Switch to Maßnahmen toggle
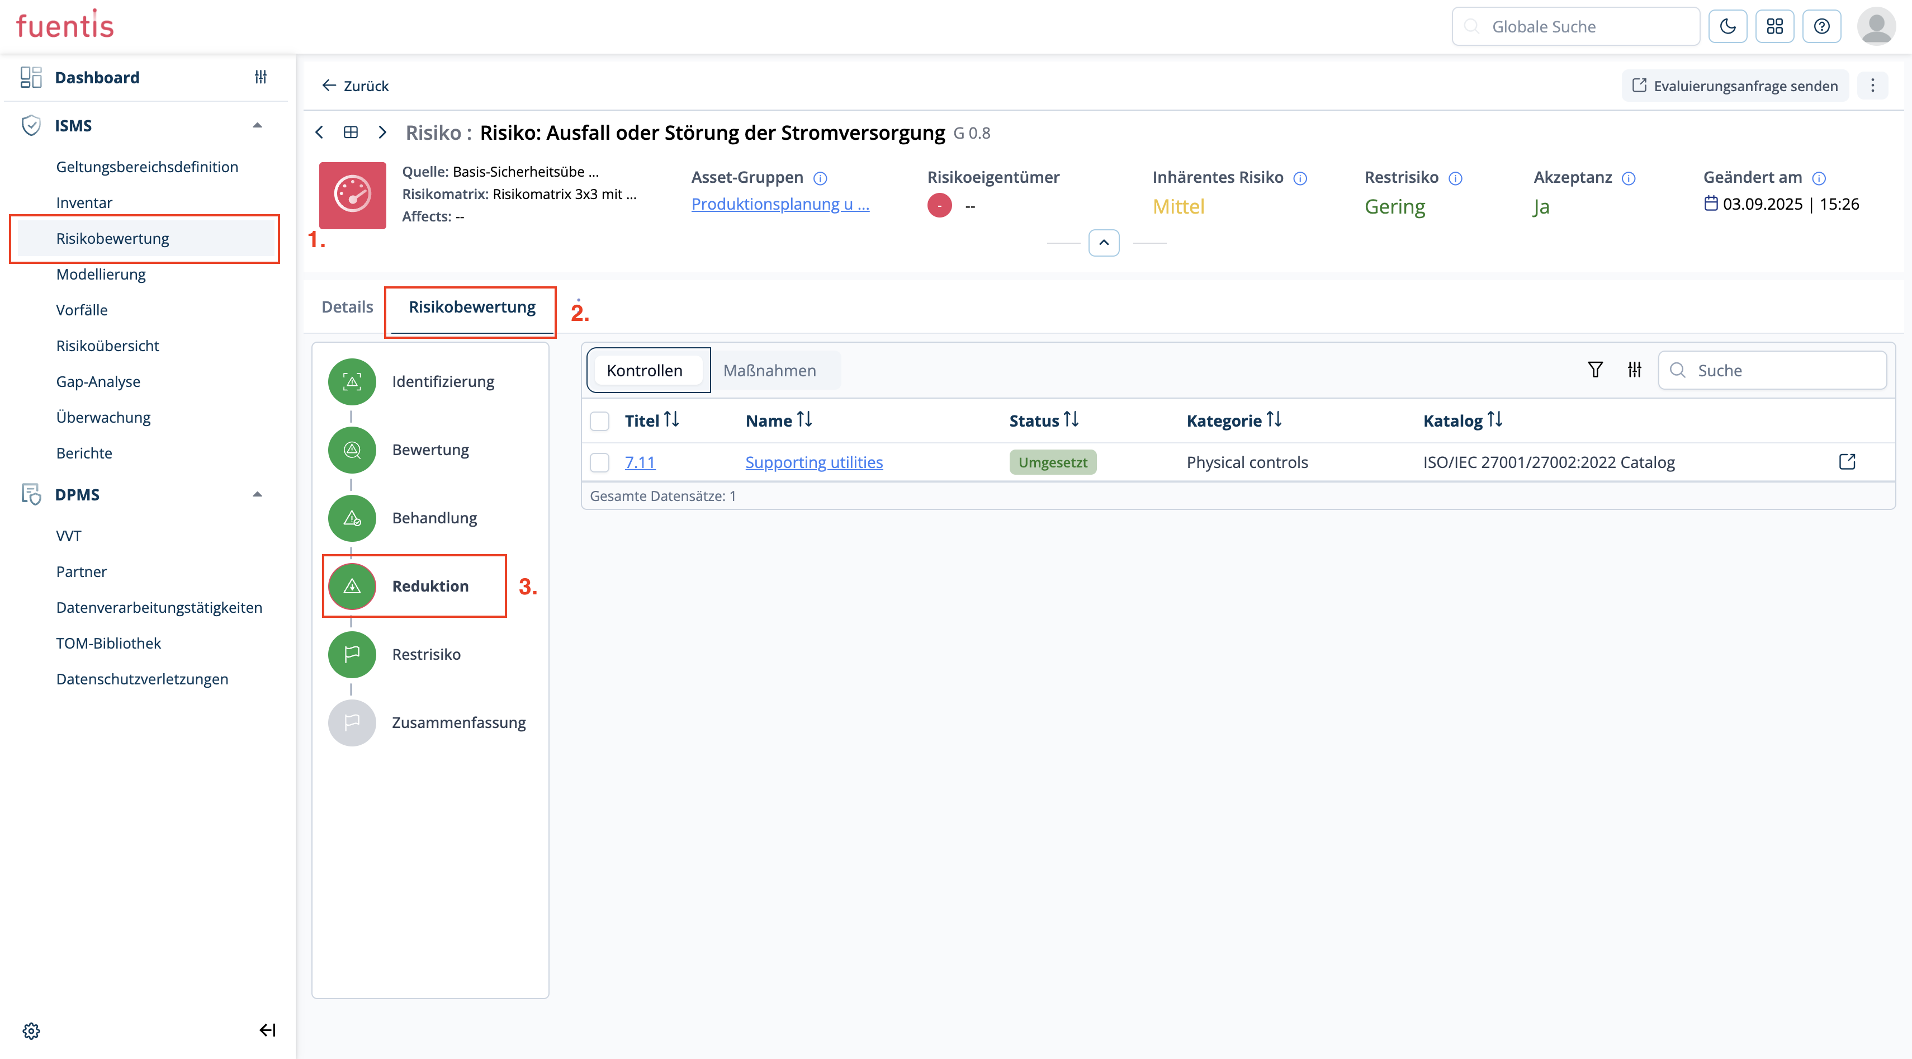The height and width of the screenshot is (1059, 1912). [770, 370]
